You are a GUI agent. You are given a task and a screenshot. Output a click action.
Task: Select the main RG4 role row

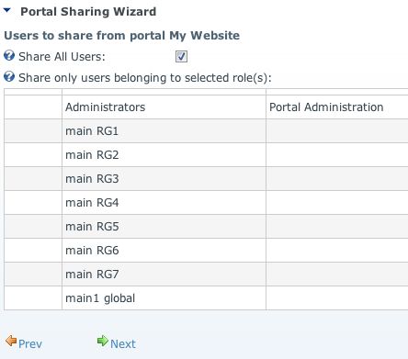(206, 203)
